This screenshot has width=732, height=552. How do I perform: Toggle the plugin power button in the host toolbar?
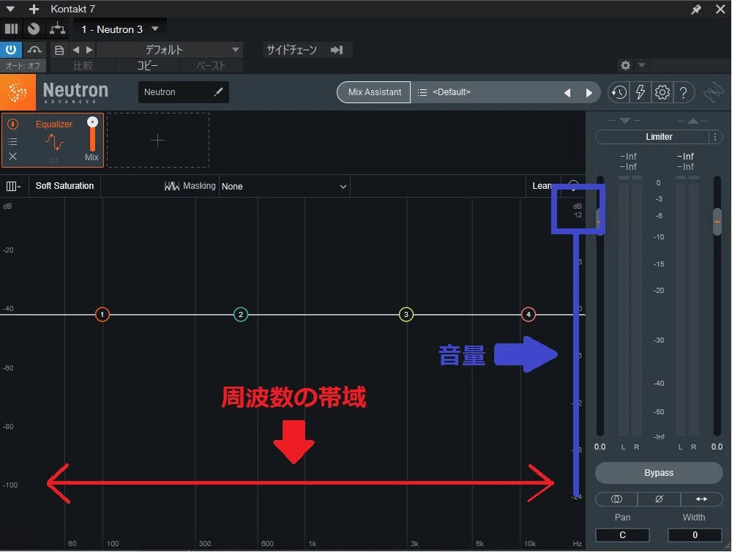pyautogui.click(x=11, y=50)
